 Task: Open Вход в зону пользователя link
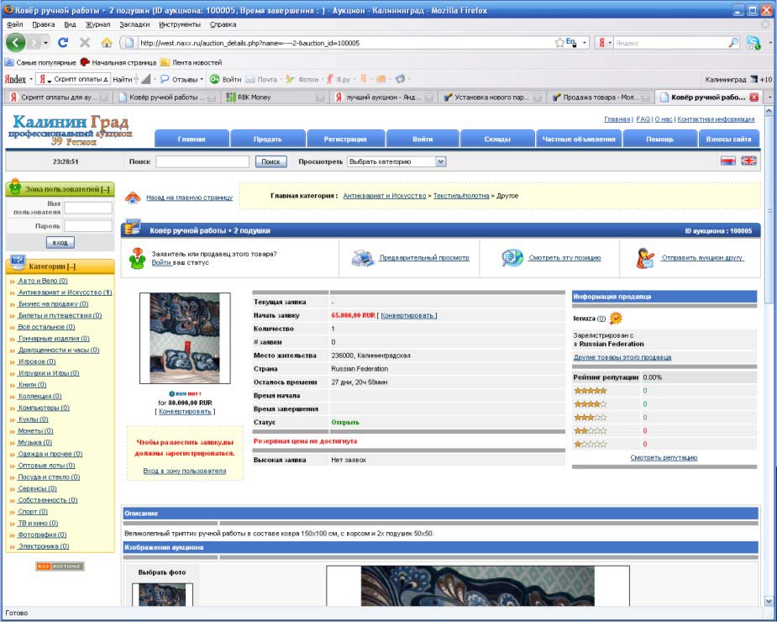point(184,471)
